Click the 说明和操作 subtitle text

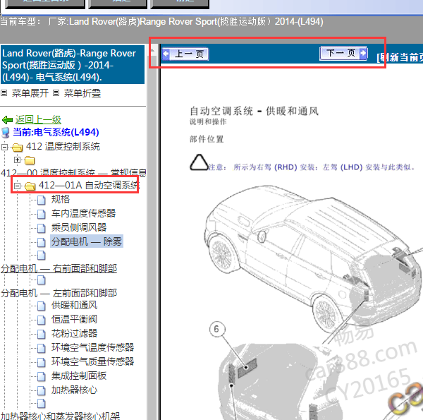point(208,122)
